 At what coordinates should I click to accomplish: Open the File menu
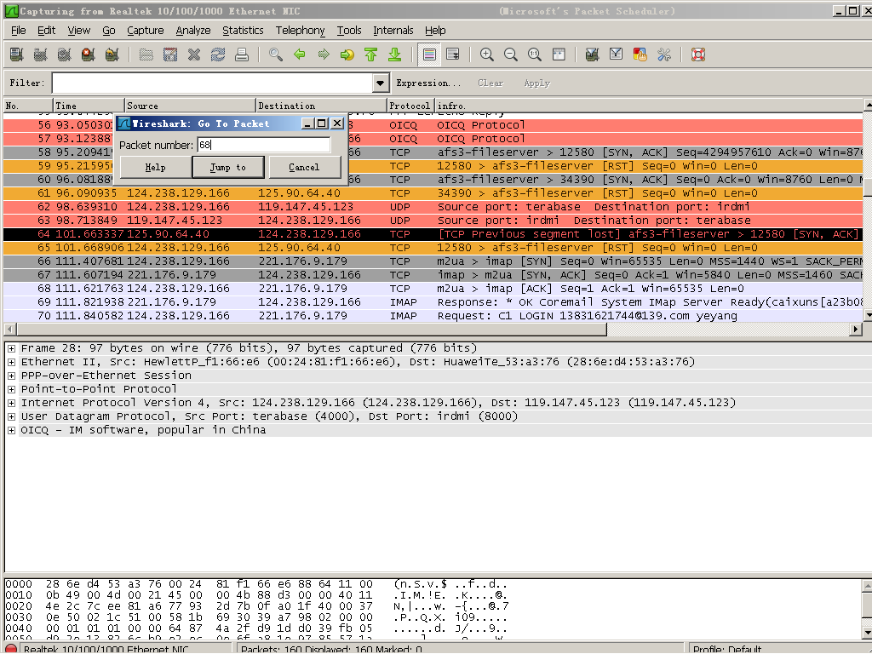click(x=19, y=31)
